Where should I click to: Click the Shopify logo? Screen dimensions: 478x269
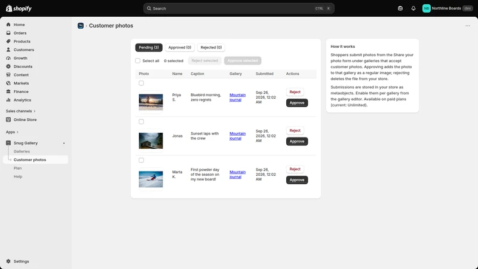tap(19, 8)
